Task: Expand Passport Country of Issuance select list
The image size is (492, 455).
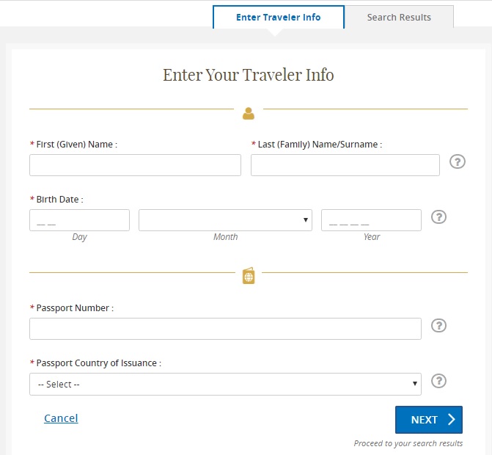Action: (225, 384)
